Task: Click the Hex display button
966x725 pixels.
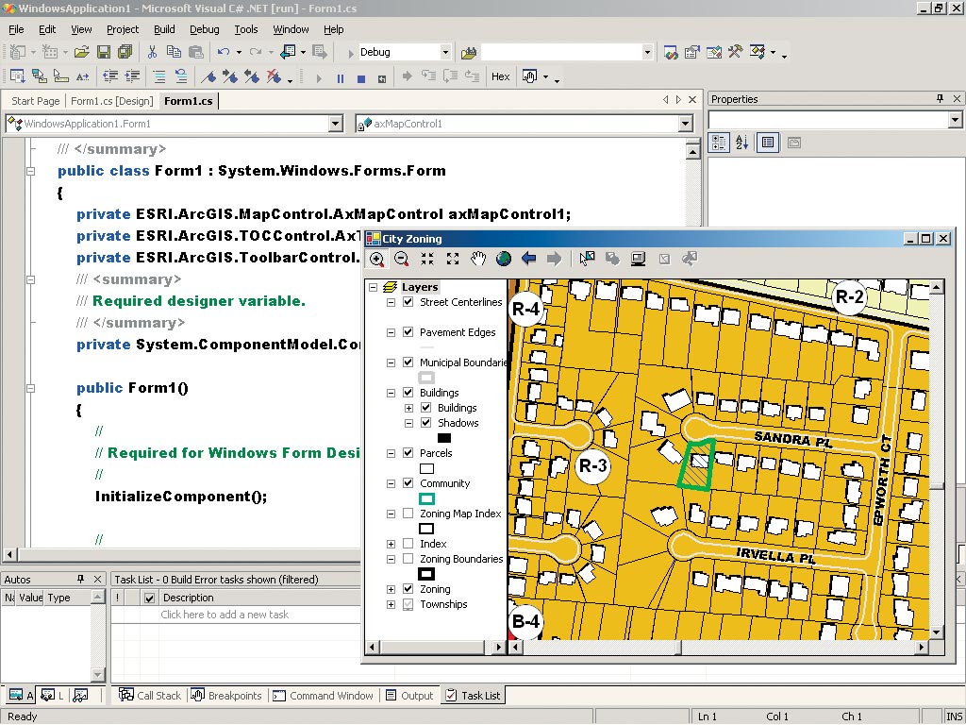Action: click(500, 77)
